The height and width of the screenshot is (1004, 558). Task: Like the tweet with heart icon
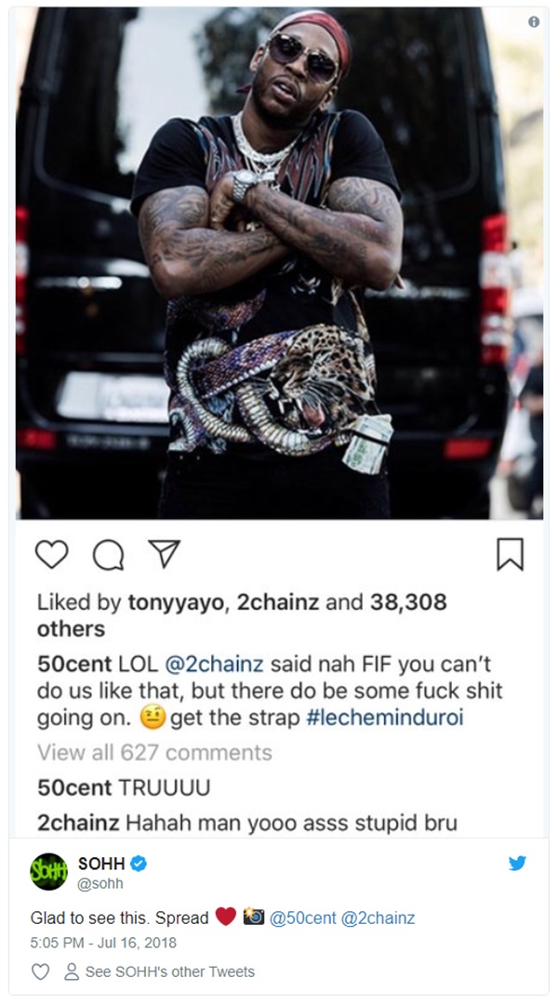40,972
